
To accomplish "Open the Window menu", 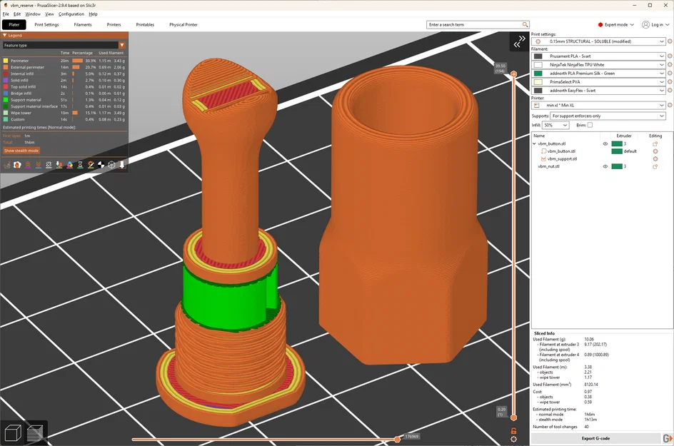I will [33, 14].
